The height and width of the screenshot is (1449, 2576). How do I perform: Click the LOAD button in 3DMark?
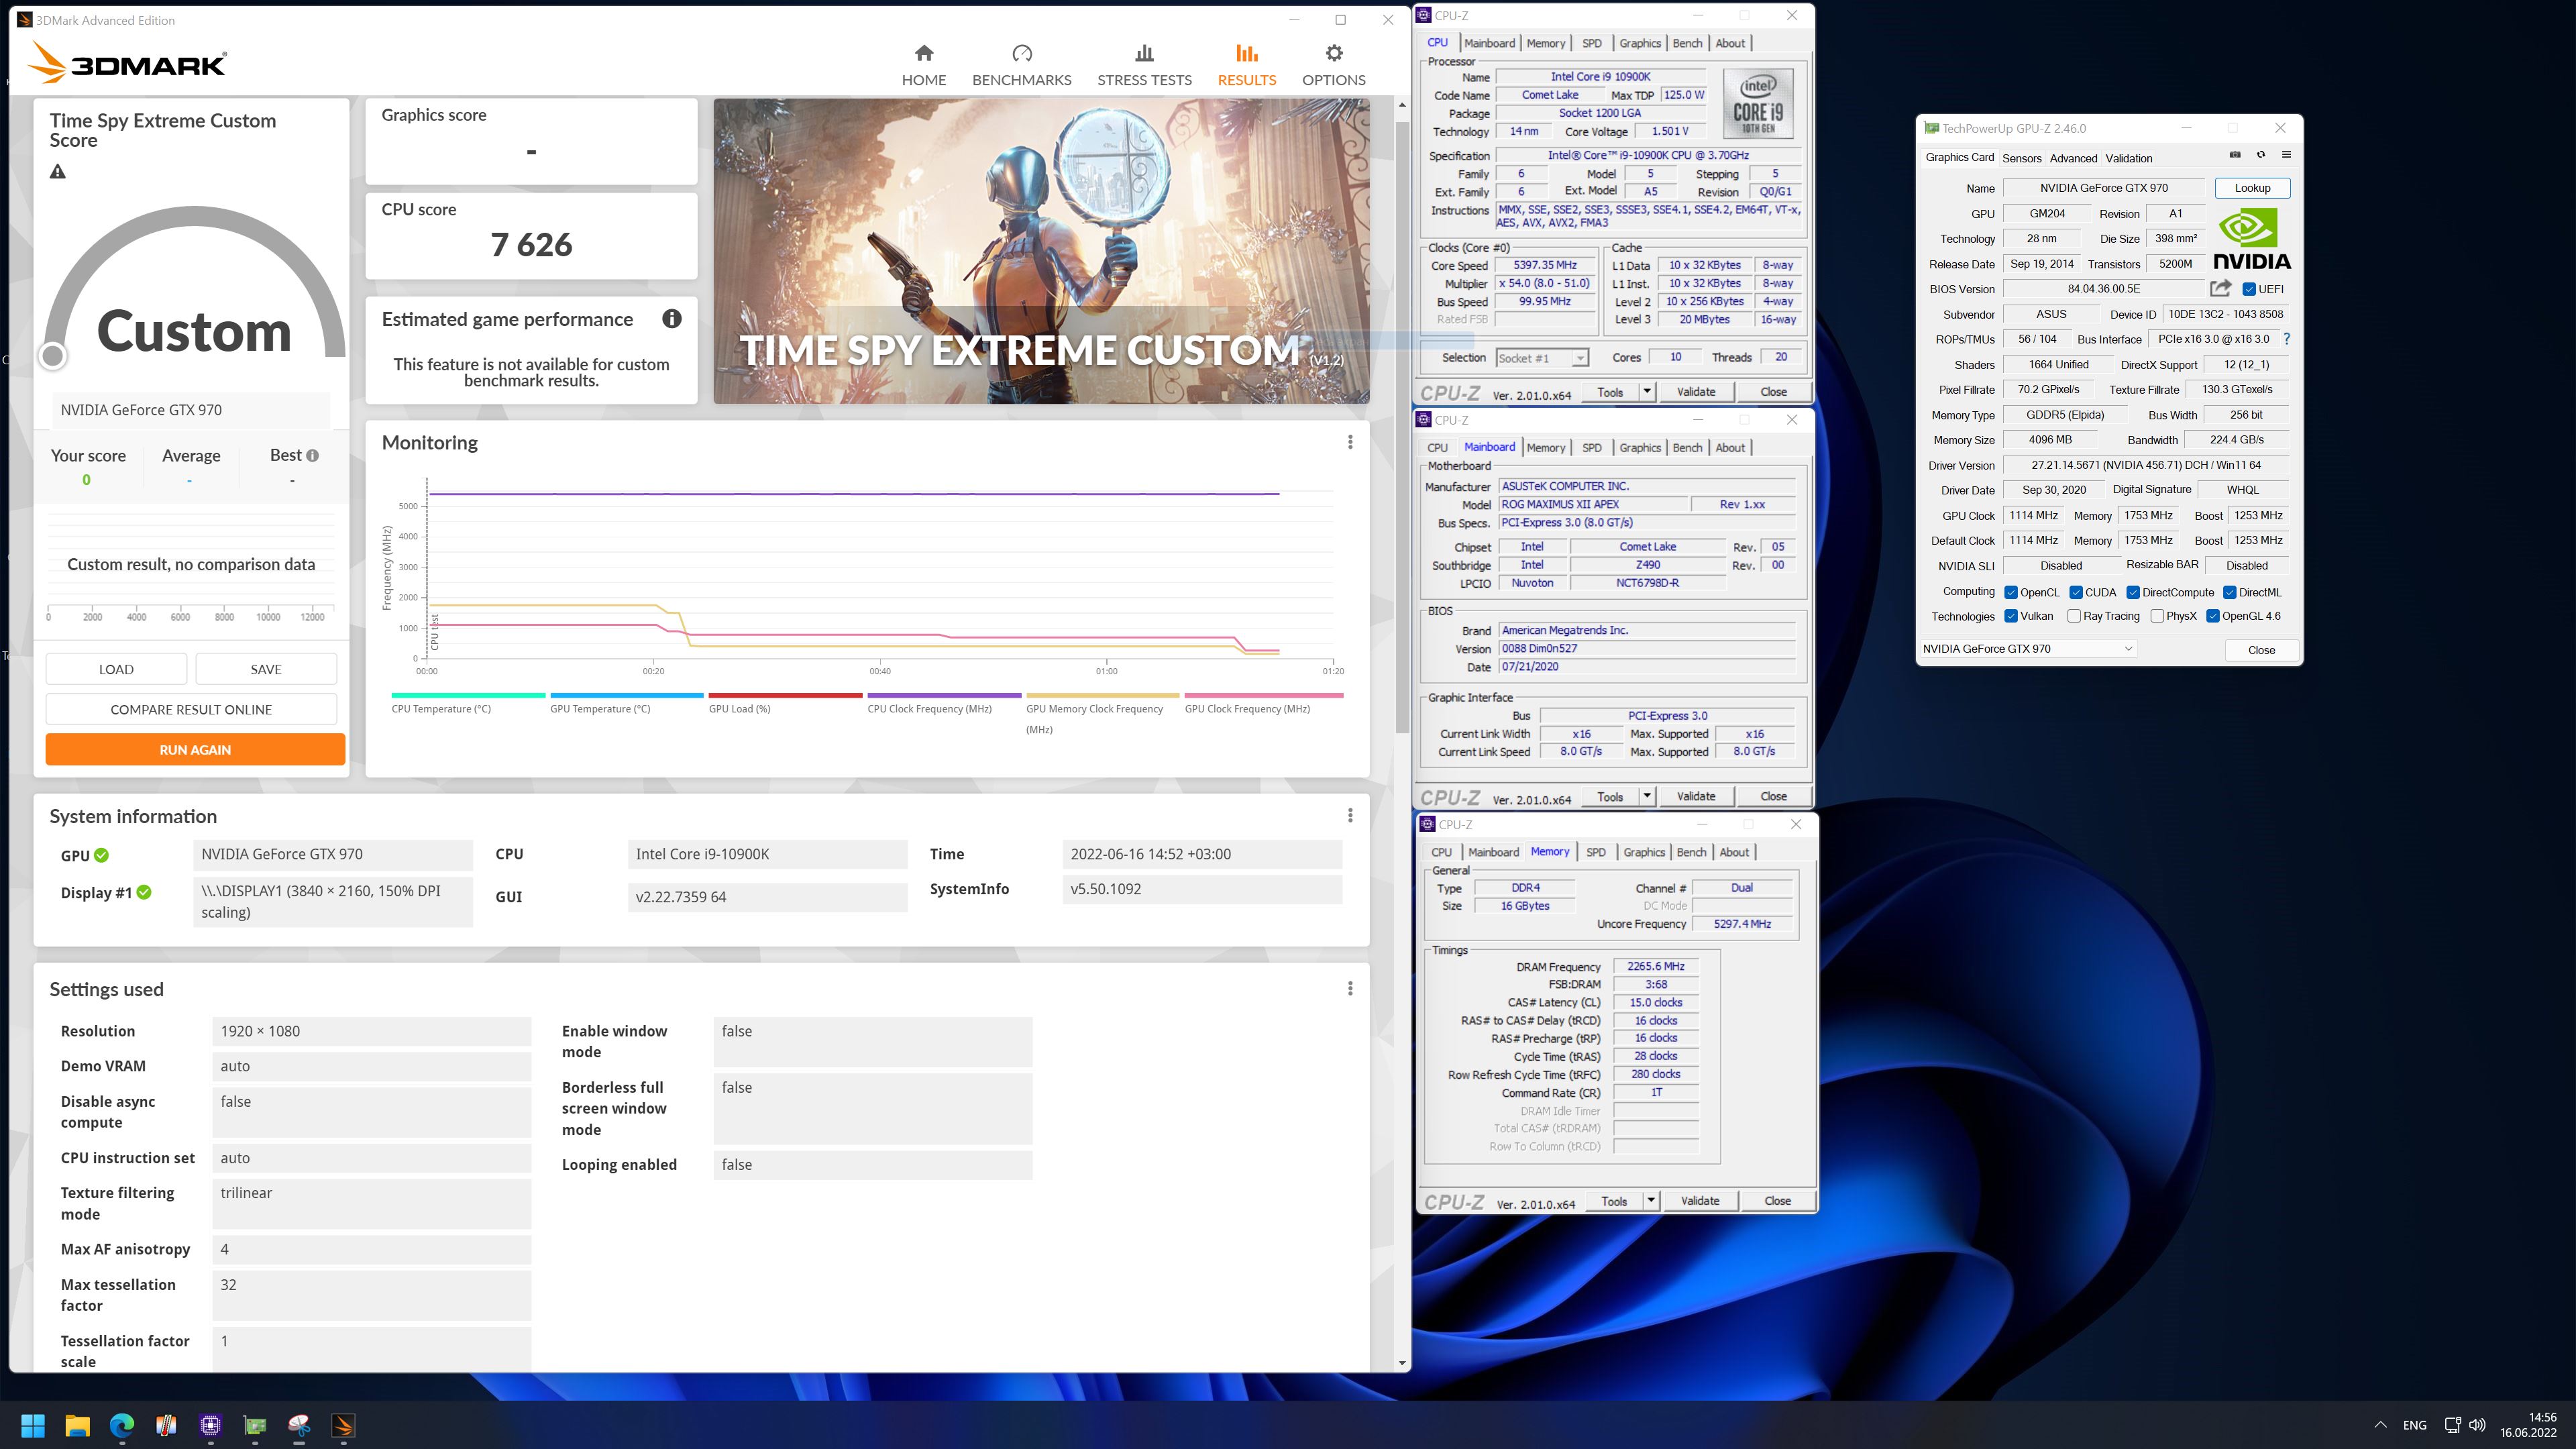click(116, 669)
